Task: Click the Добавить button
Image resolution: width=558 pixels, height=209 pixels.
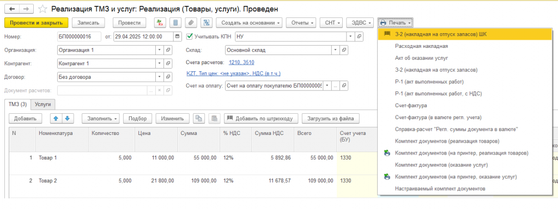Action: click(25, 118)
